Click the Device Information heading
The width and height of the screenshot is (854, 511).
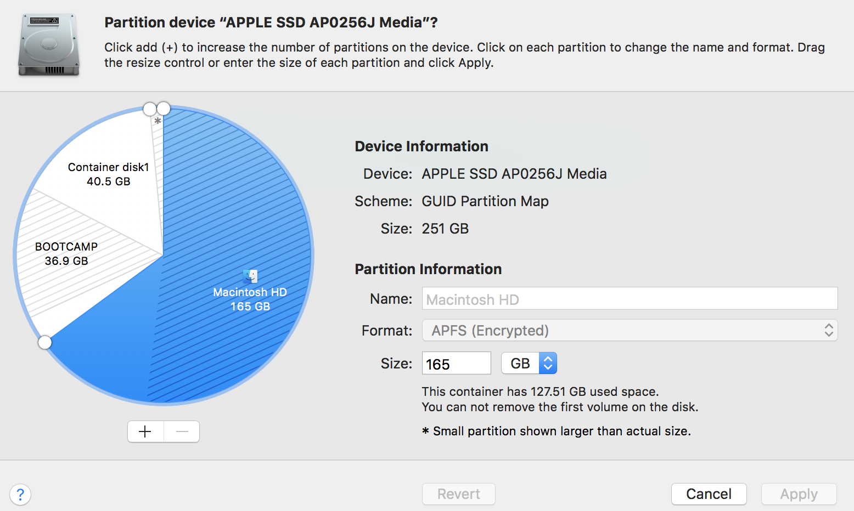(x=422, y=146)
